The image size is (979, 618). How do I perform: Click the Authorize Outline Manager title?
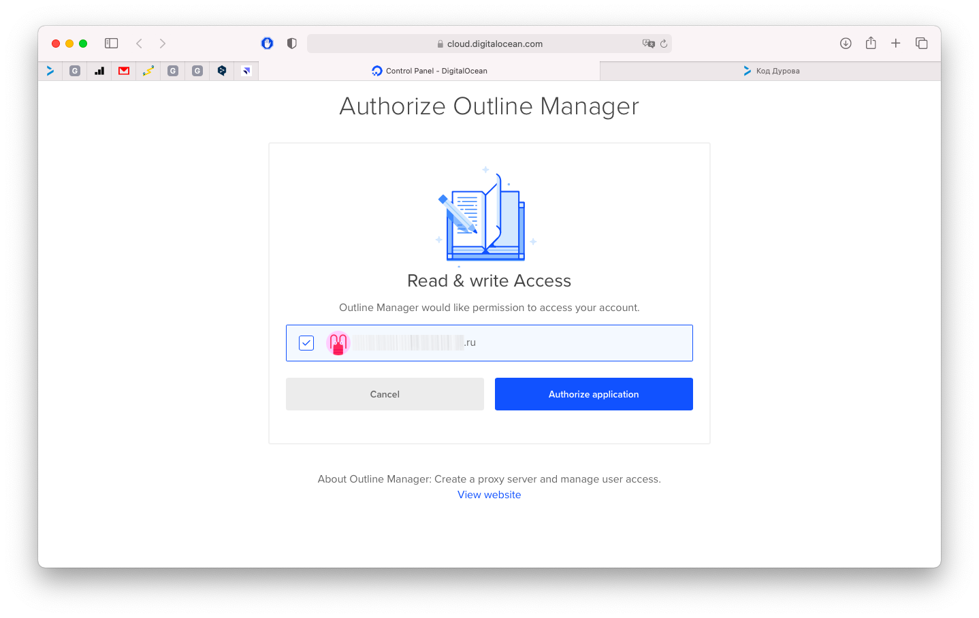point(489,106)
